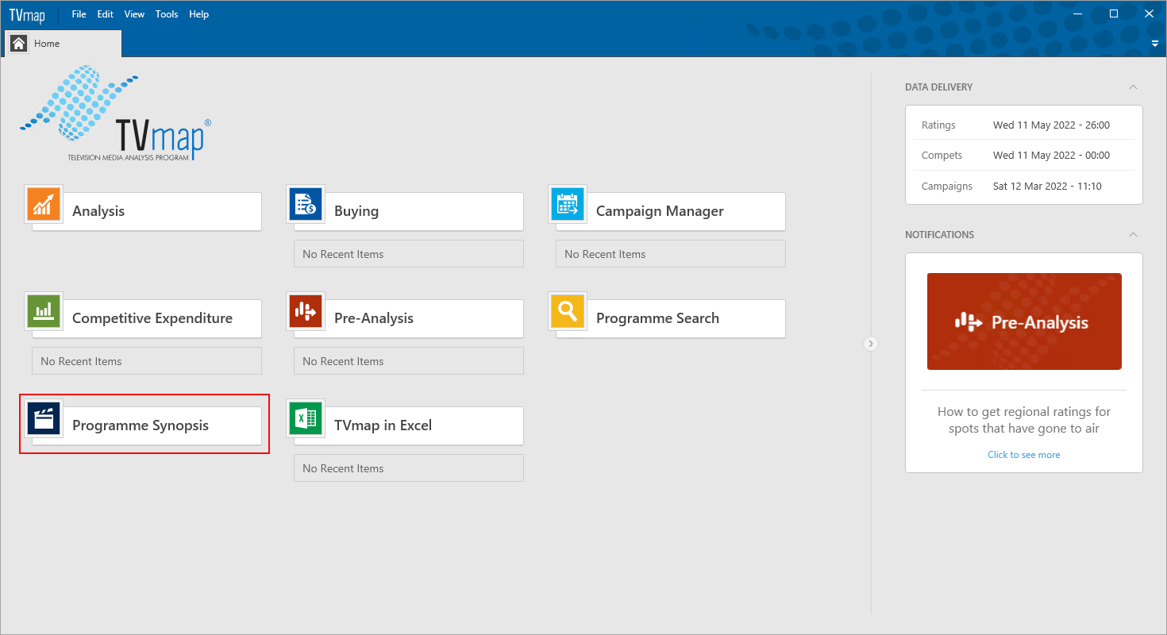Click 'No Recent Items' under Competitive Expenditure

147,361
